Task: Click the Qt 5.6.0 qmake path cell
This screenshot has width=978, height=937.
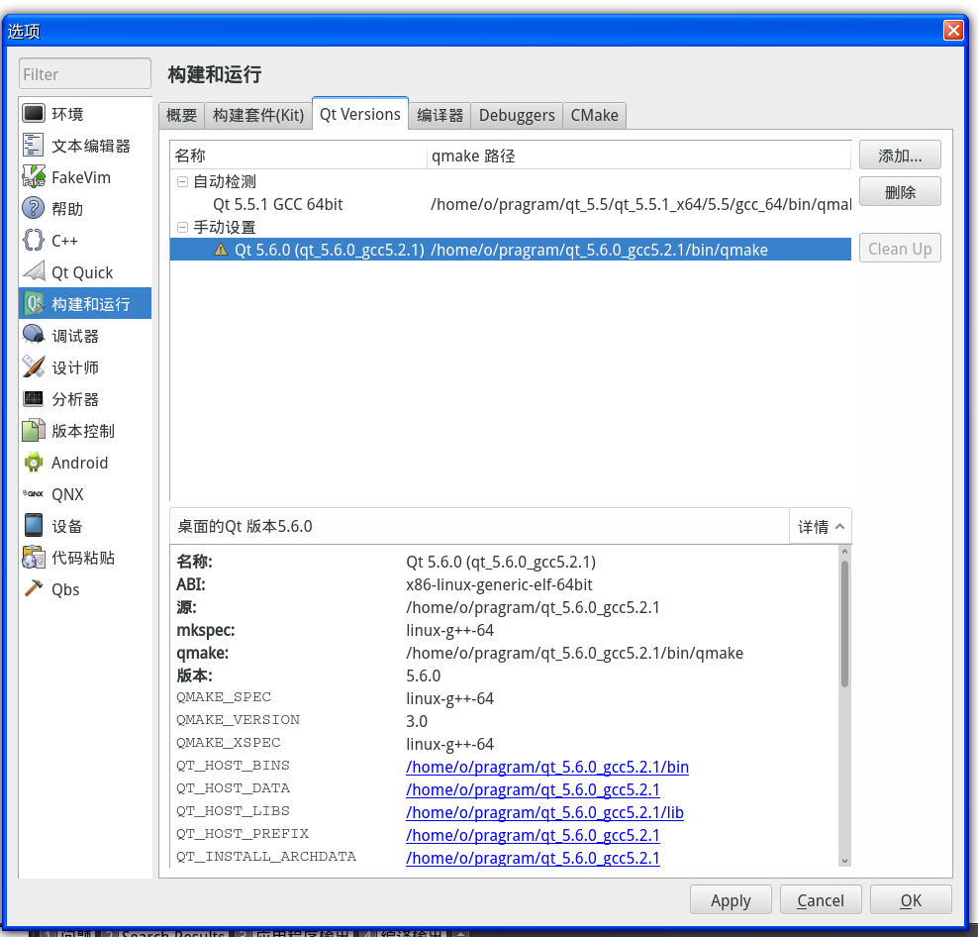Action: 599,250
